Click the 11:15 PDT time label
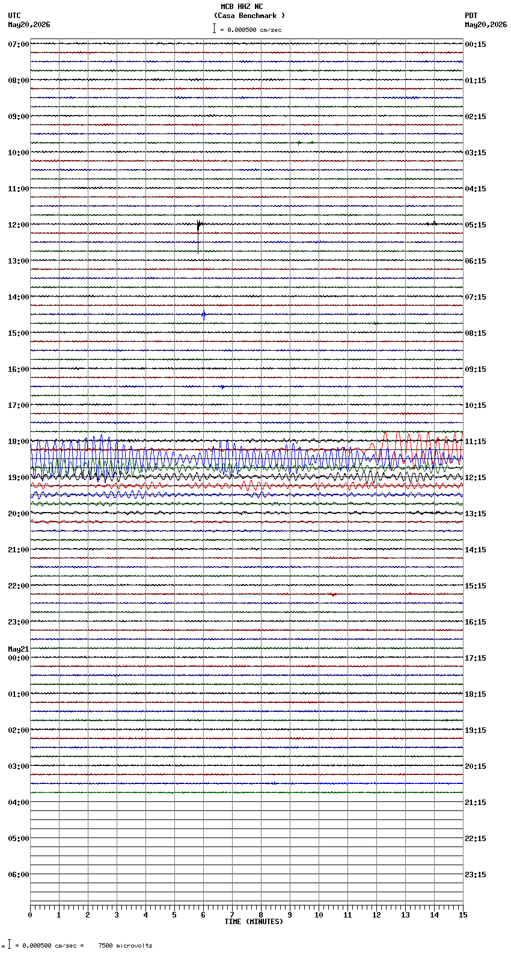Screen dimensions: 511x953 476,442
